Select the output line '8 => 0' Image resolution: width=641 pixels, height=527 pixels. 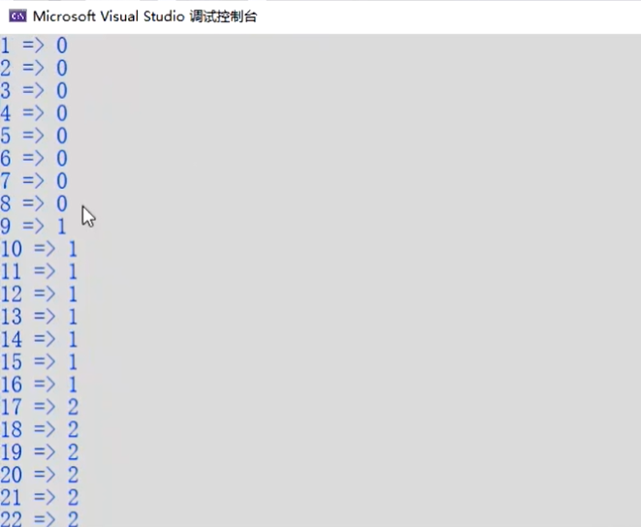(34, 203)
